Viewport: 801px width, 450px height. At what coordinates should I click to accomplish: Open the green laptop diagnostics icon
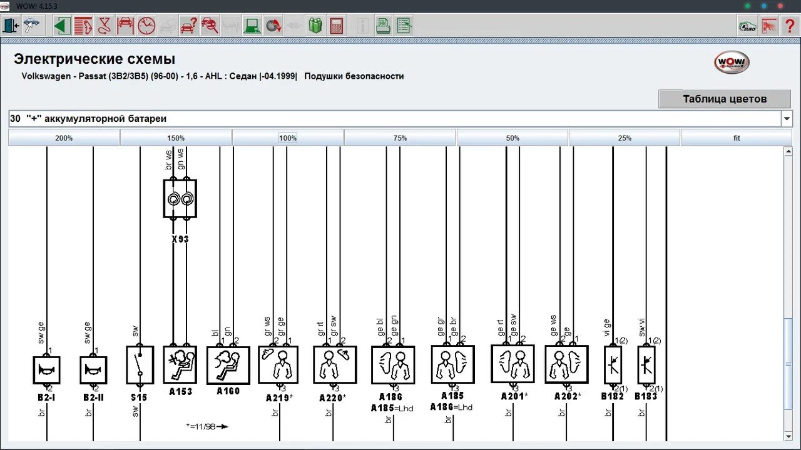[253, 26]
